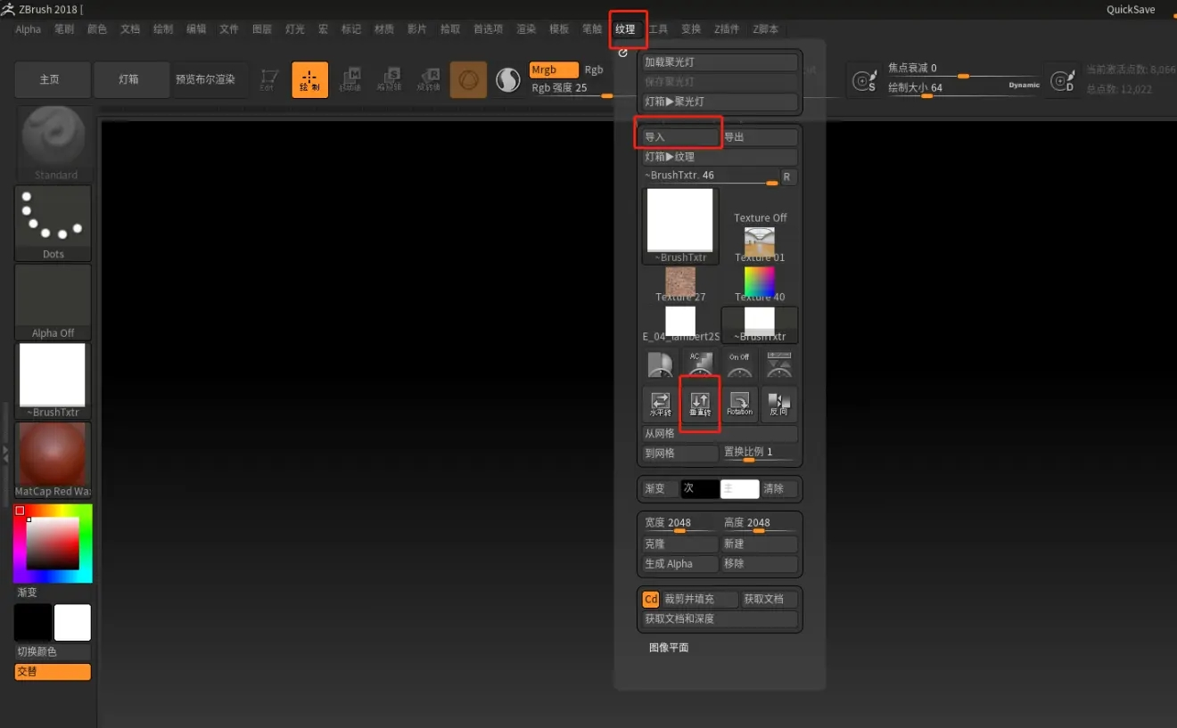Select the Texture 27 thumbnail
Screen dimensions: 1177x728
pos(680,282)
